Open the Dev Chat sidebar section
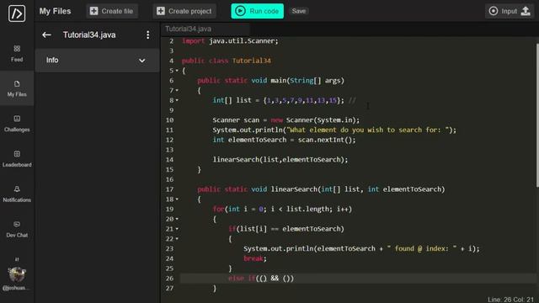 (x=17, y=229)
